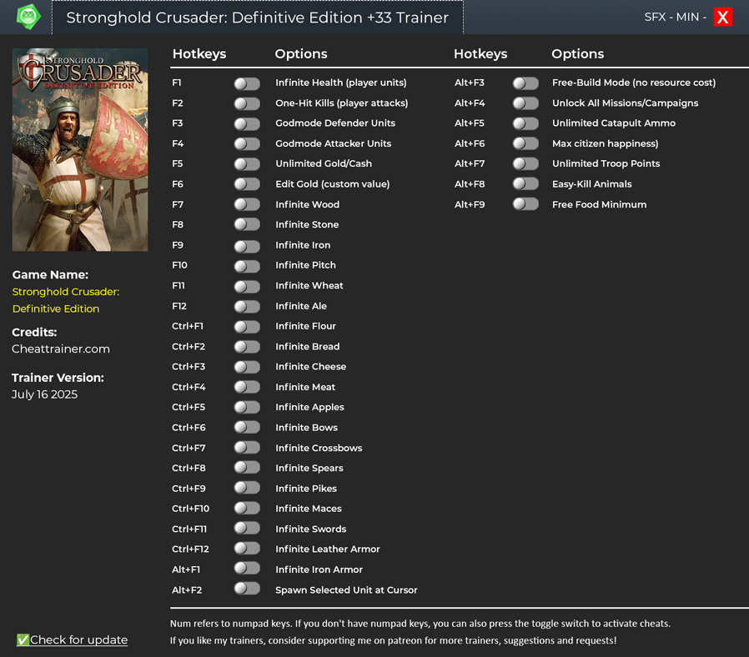Enable One-Hit Kills toggle
This screenshot has width=749, height=657.
(x=247, y=103)
